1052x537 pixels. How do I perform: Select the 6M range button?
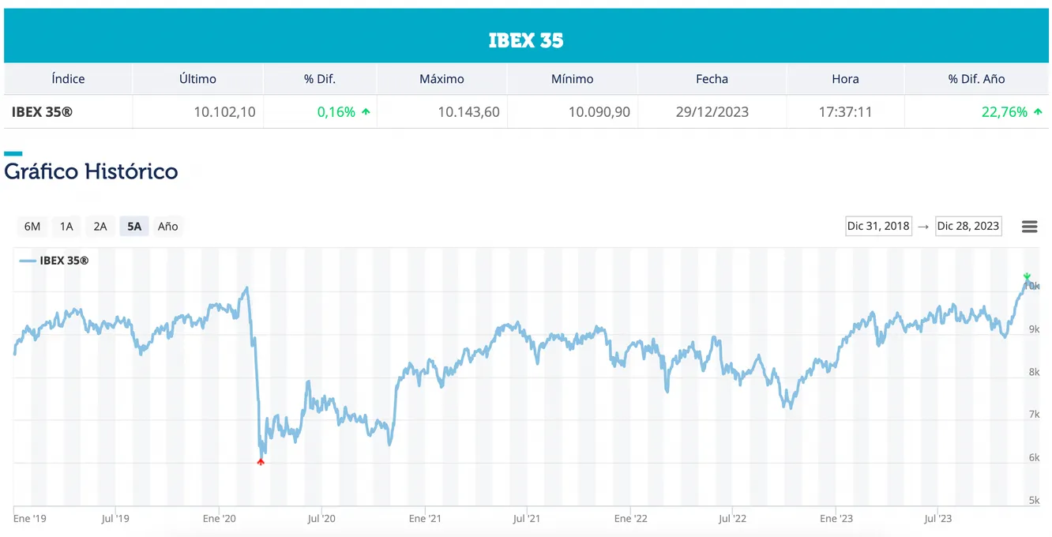[x=32, y=227]
